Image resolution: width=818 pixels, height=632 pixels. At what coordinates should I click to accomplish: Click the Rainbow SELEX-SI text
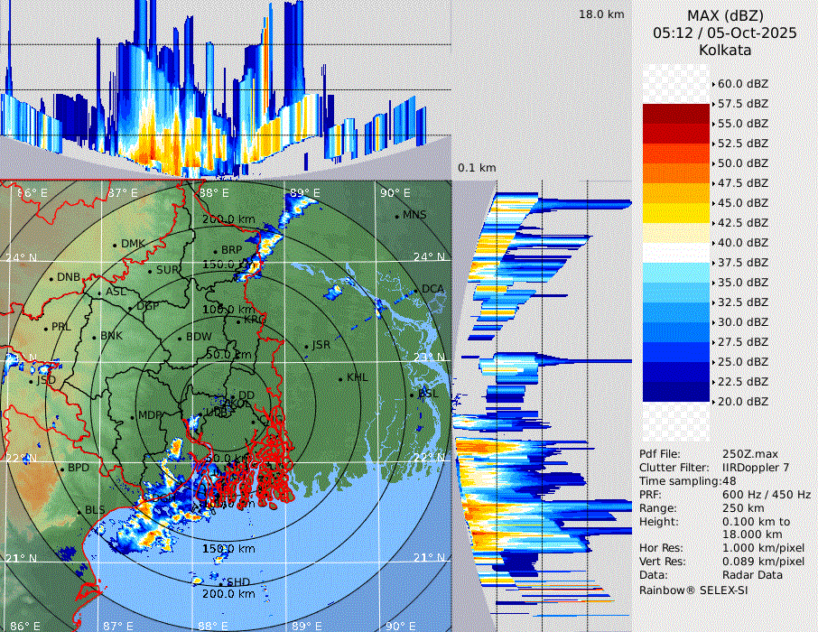(x=693, y=590)
